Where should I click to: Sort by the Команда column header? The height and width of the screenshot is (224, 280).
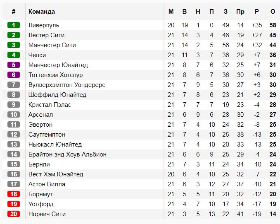[x=42, y=12]
